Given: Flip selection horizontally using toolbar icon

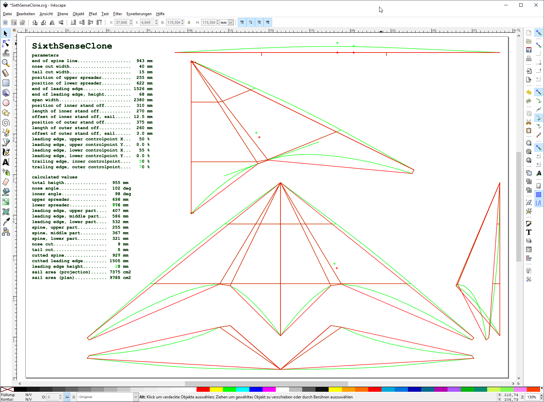Looking at the screenshot, I should pyautogui.click(x=52, y=22).
